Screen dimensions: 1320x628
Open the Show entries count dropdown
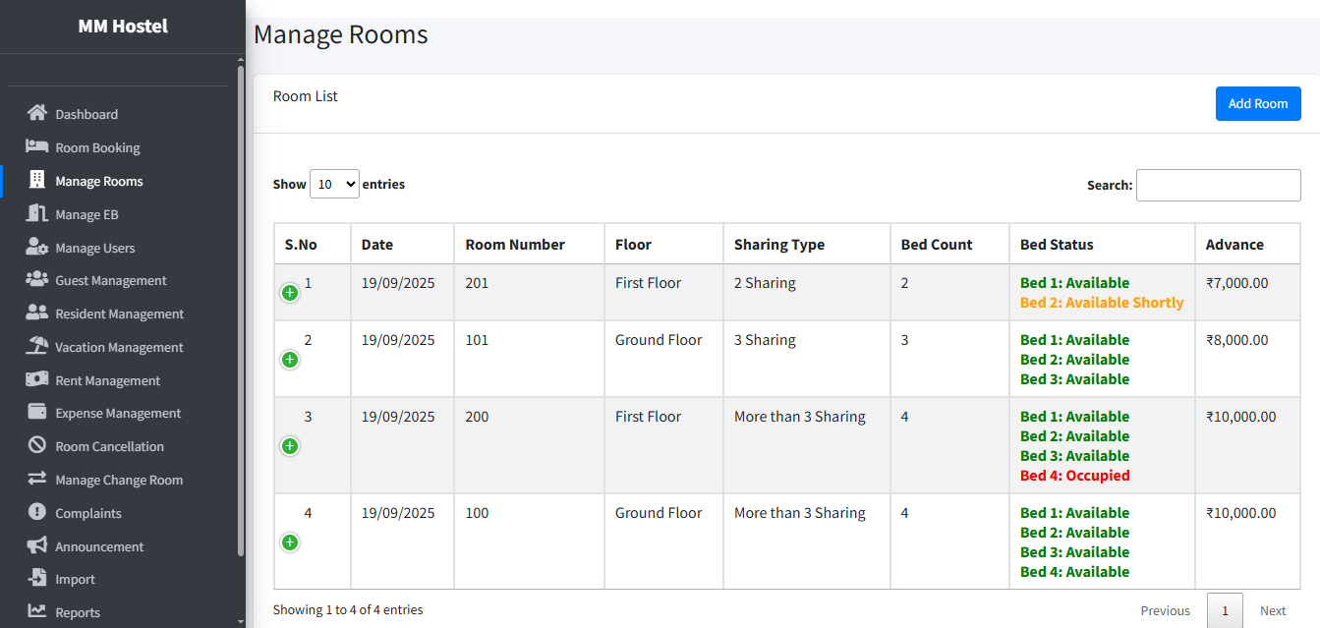click(x=334, y=184)
